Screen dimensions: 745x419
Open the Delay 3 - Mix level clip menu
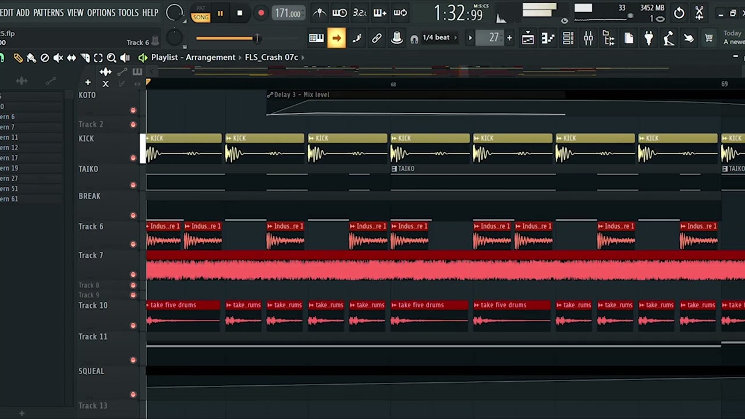pos(270,95)
